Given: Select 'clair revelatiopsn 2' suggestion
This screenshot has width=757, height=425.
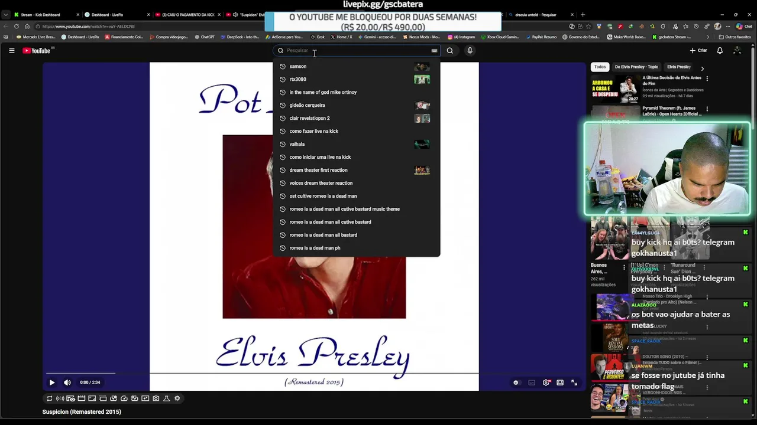Looking at the screenshot, I should click(356, 118).
